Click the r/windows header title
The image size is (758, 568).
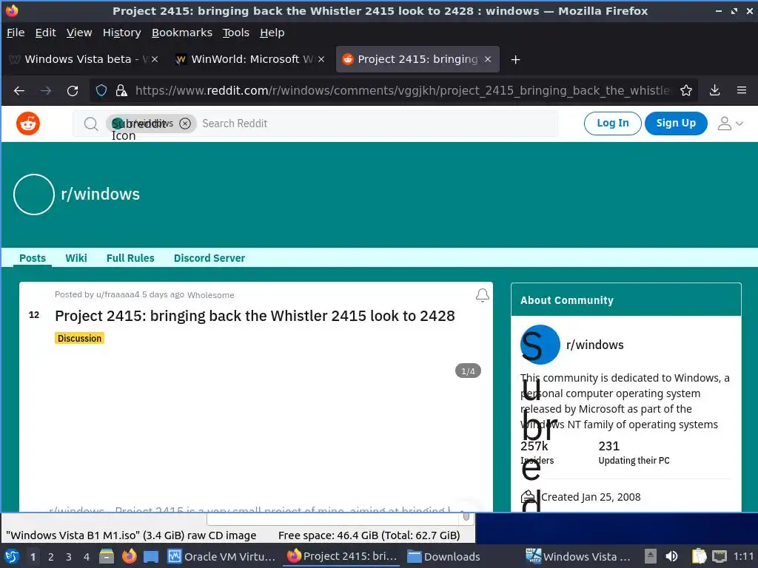pyautogui.click(x=100, y=195)
